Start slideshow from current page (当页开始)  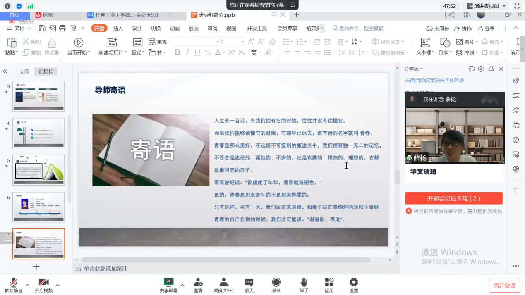79,45
